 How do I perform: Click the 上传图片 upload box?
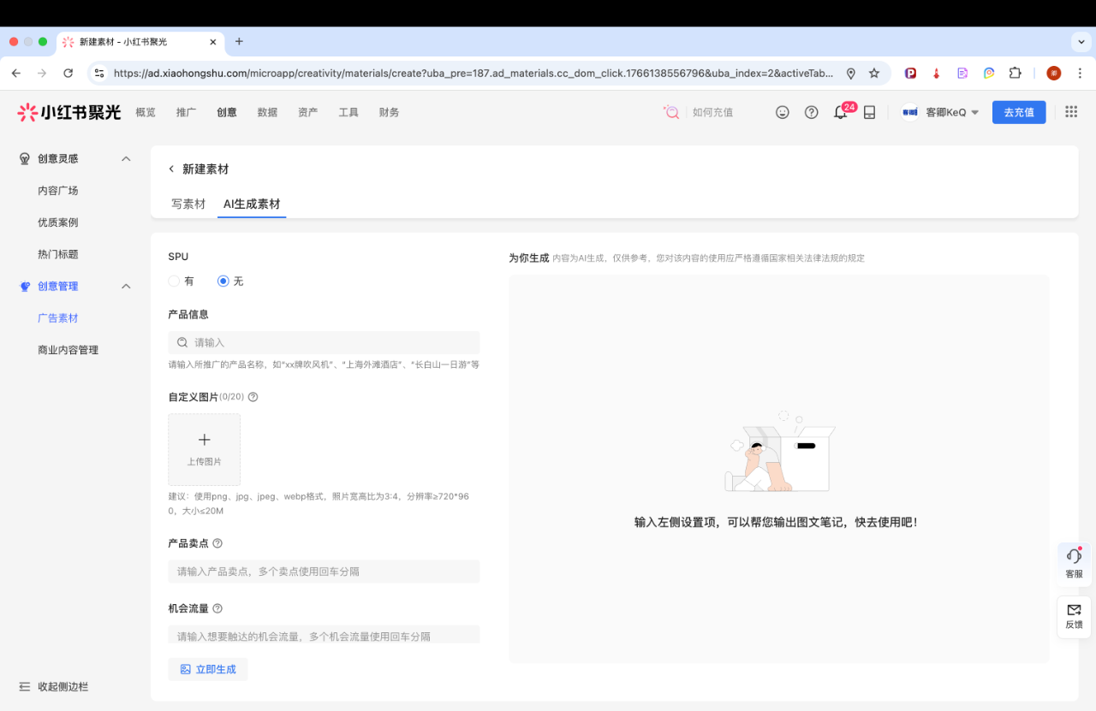coord(204,450)
